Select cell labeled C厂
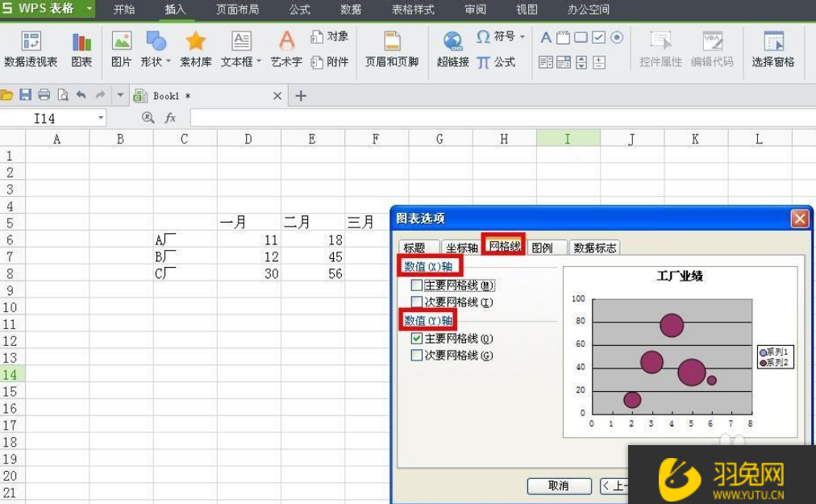The image size is (816, 504). click(185, 273)
